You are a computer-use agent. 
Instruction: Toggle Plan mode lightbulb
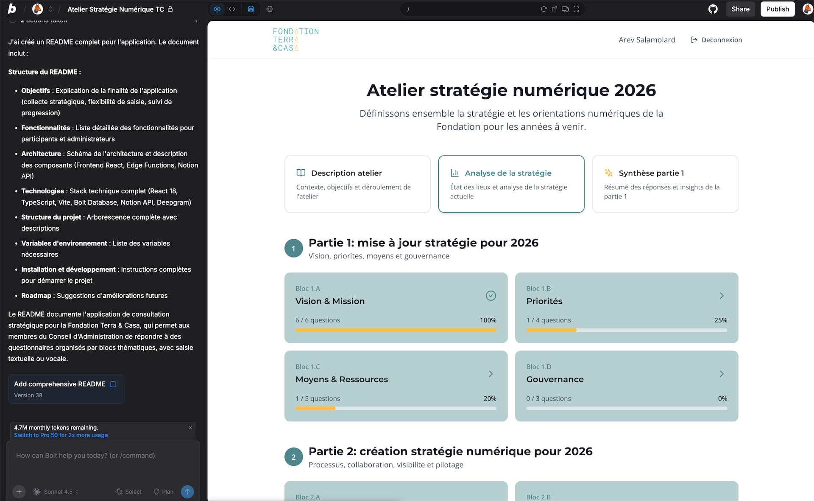tap(163, 492)
